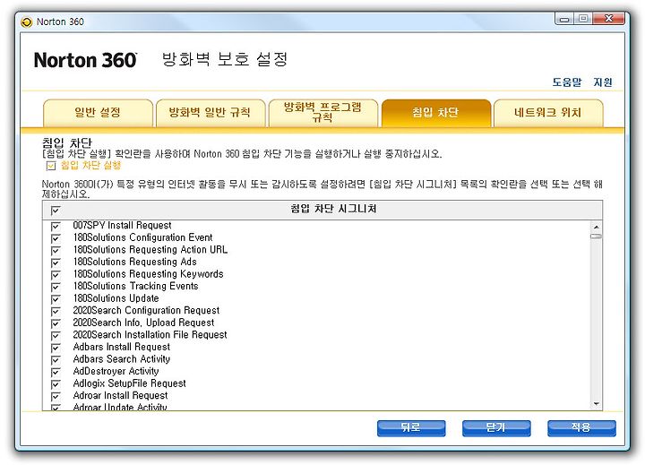Toggle Adlogix SetupFile Request checkbox
This screenshot has width=645, height=465.
click(56, 384)
